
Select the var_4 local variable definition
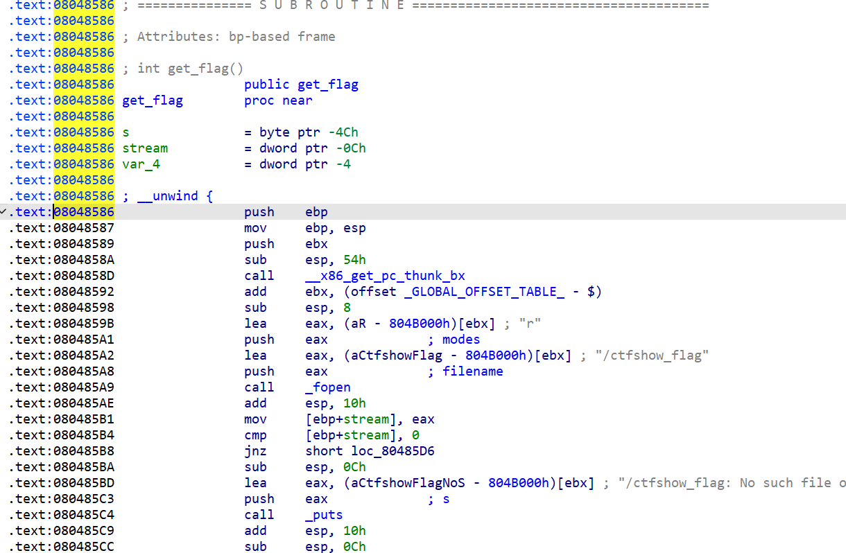pyautogui.click(x=141, y=164)
